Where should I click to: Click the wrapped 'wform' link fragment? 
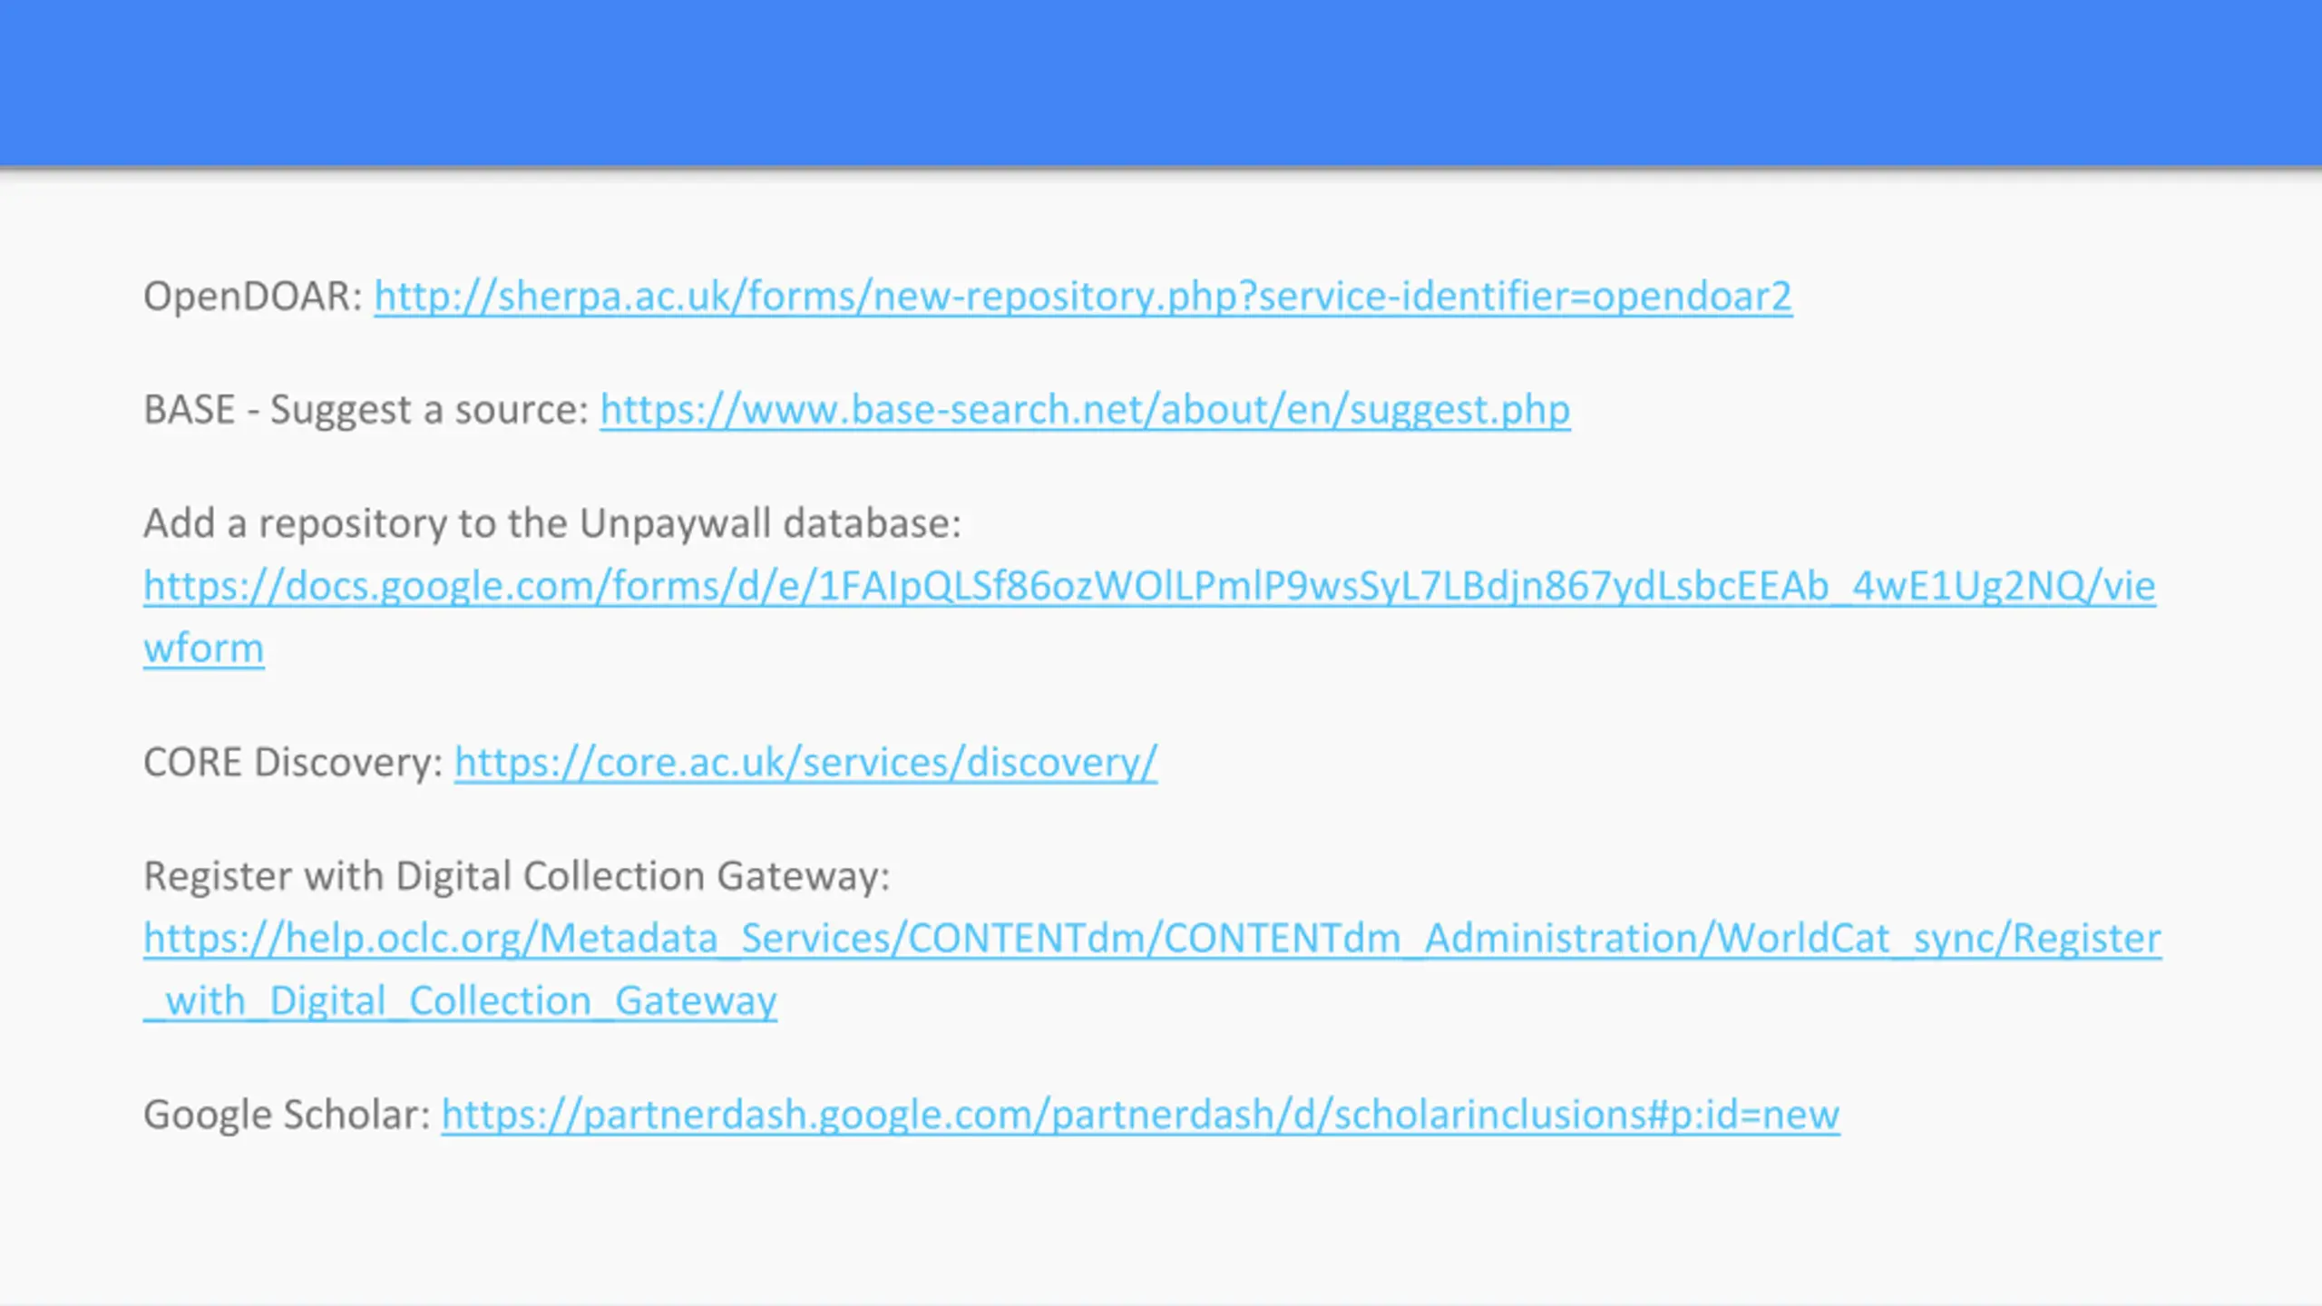click(204, 648)
